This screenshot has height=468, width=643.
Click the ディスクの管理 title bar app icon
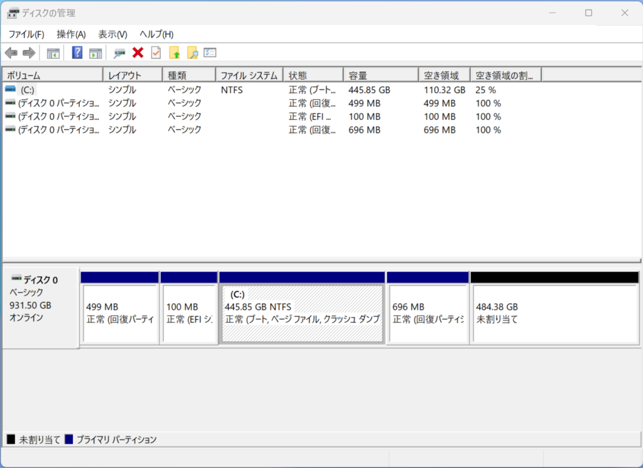click(x=13, y=13)
